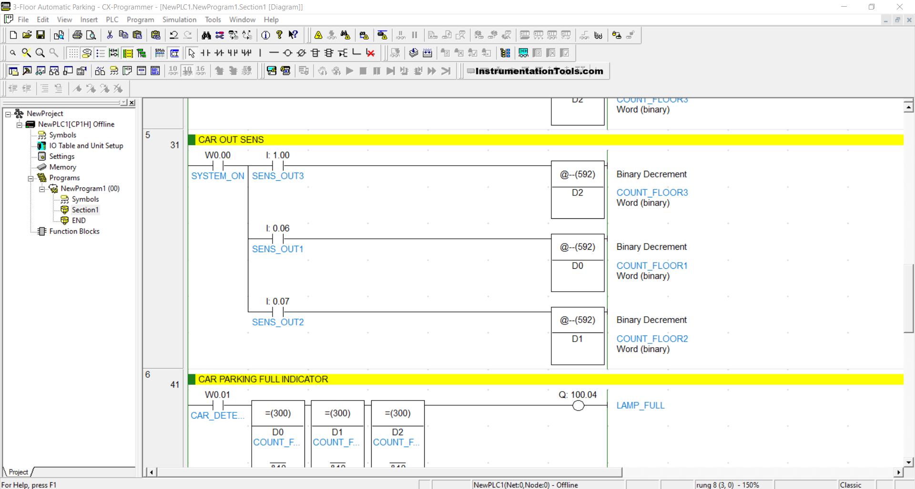Insert a new normally open contact

pos(205,53)
